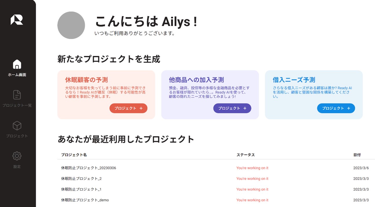
Task: Click the ホーム画面 sidebar label
Action: click(x=17, y=75)
